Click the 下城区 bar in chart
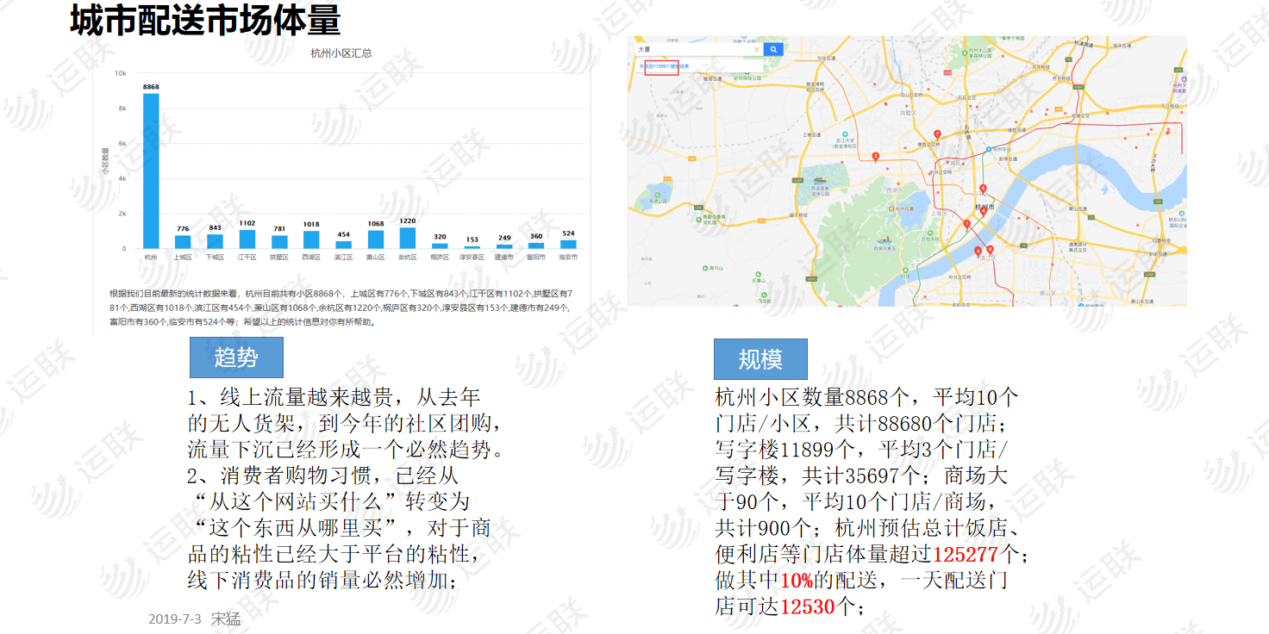The width and height of the screenshot is (1269, 634). click(215, 241)
